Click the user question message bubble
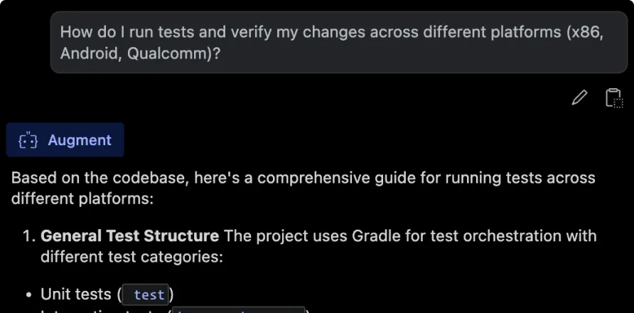 click(x=333, y=43)
